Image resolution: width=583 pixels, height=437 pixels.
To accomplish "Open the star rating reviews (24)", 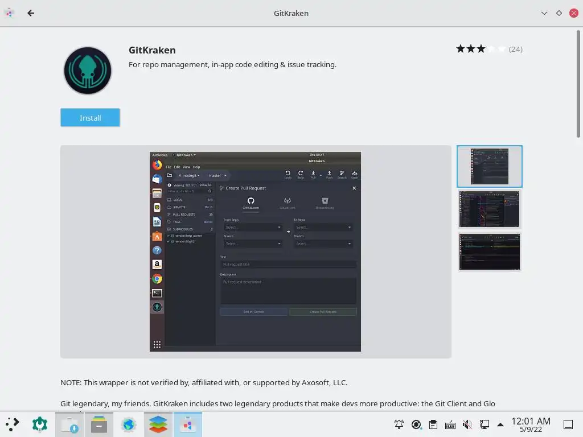I will coord(489,49).
